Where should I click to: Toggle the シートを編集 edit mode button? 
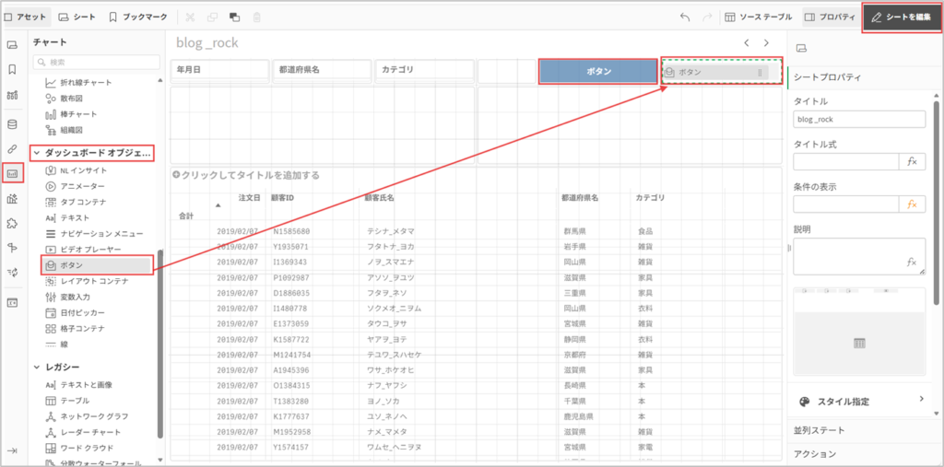coord(901,18)
